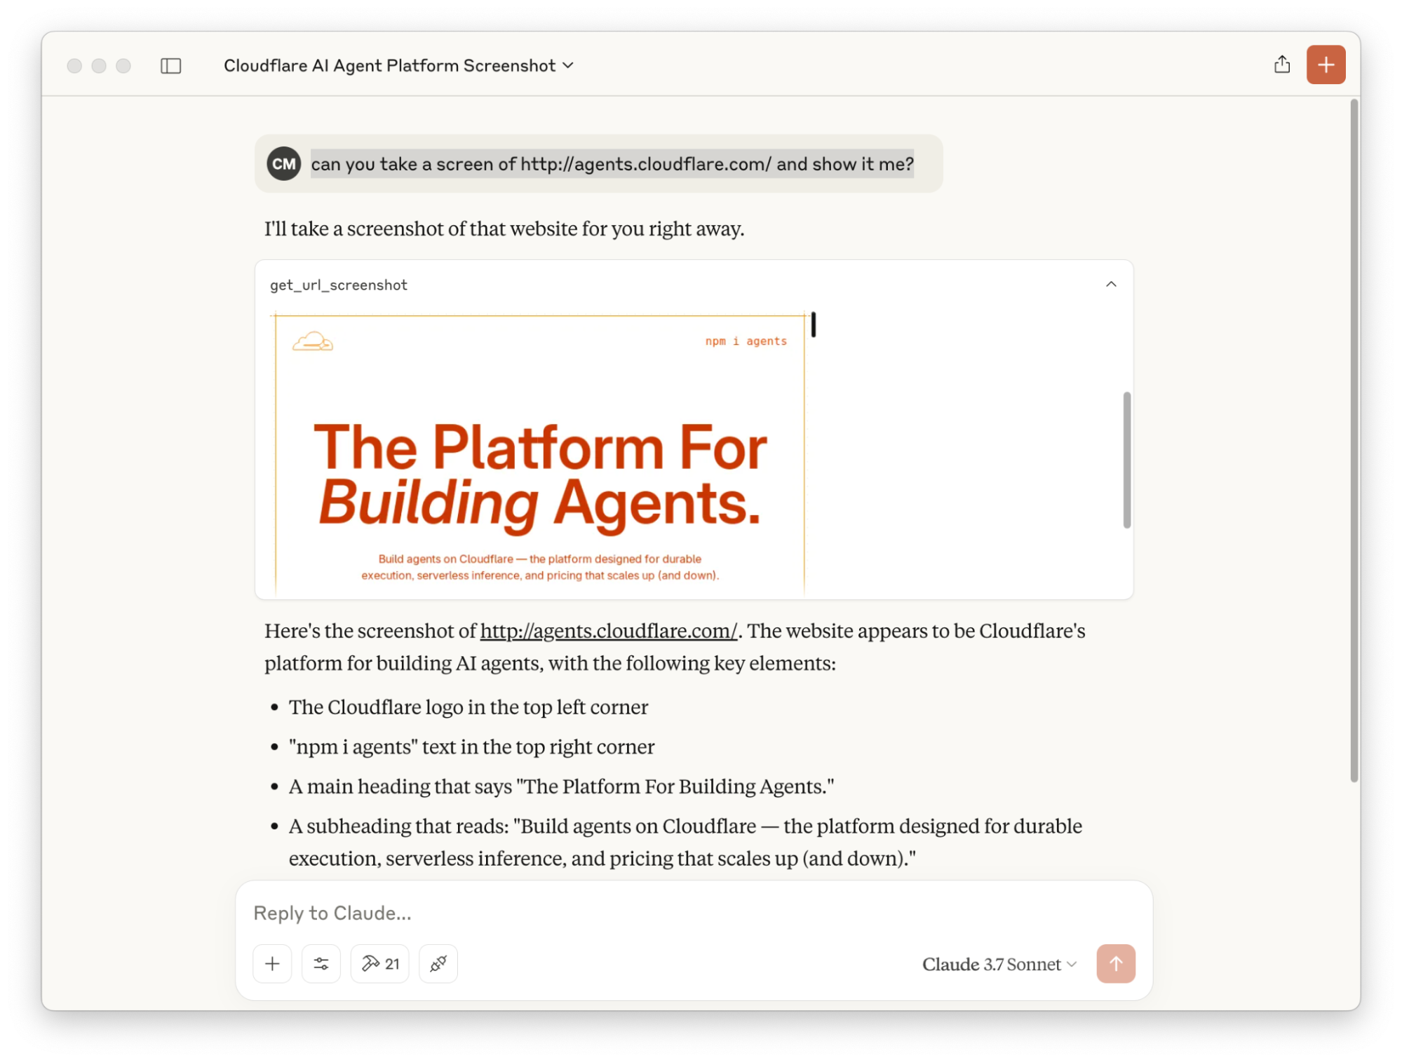Open the agents.cloudflare.com link in response
This screenshot has width=1402, height=1062.
click(608, 631)
